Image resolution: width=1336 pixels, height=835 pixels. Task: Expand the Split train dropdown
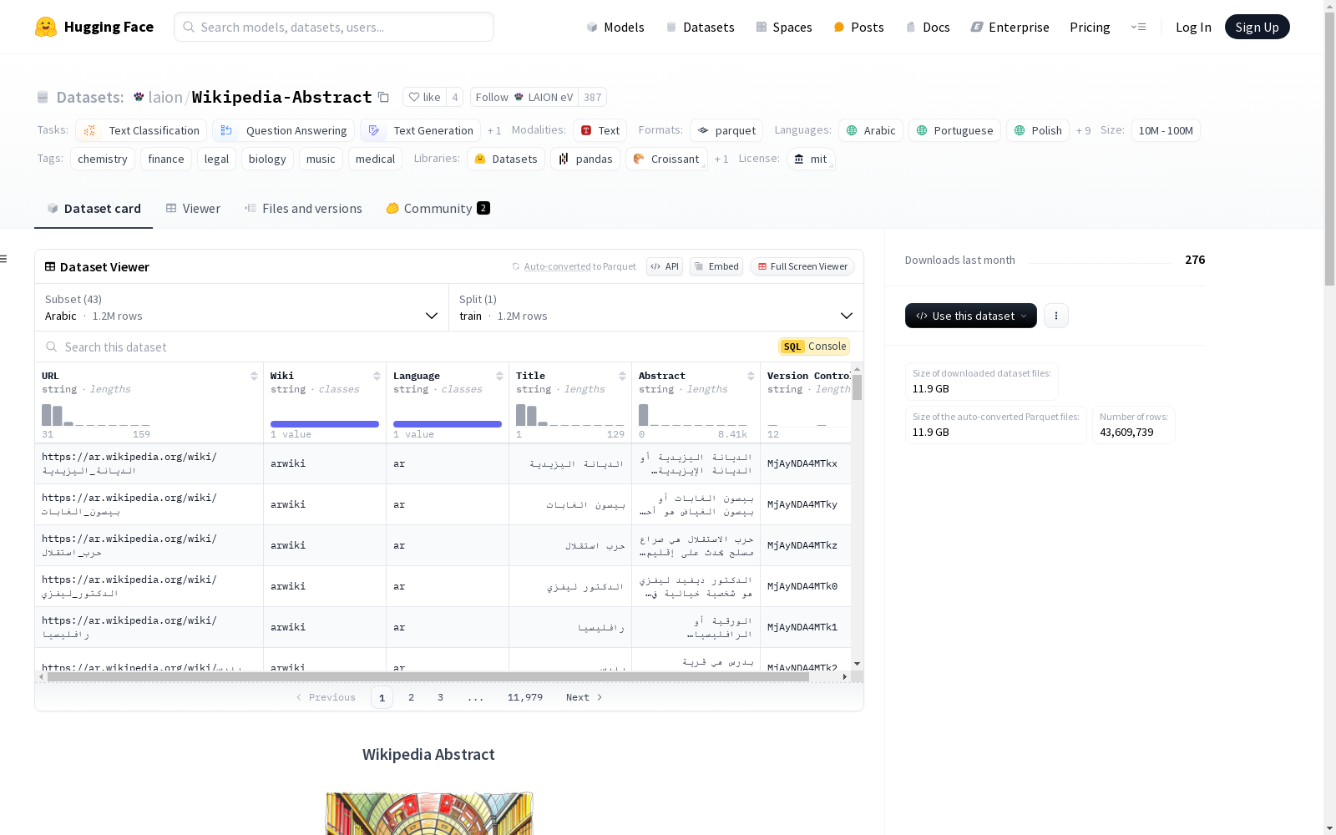[656, 307]
